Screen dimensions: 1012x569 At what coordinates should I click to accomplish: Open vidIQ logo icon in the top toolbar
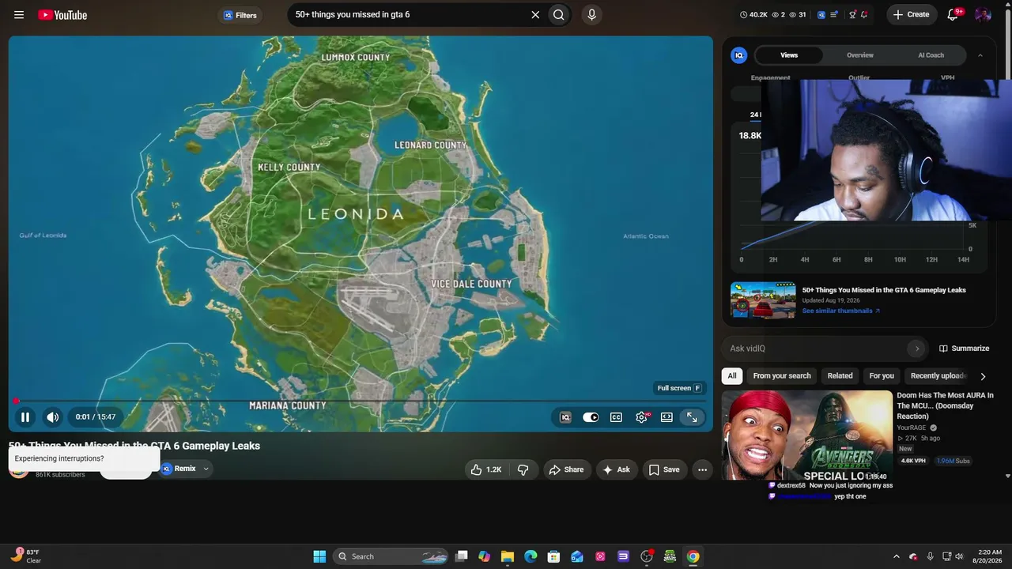click(x=821, y=15)
